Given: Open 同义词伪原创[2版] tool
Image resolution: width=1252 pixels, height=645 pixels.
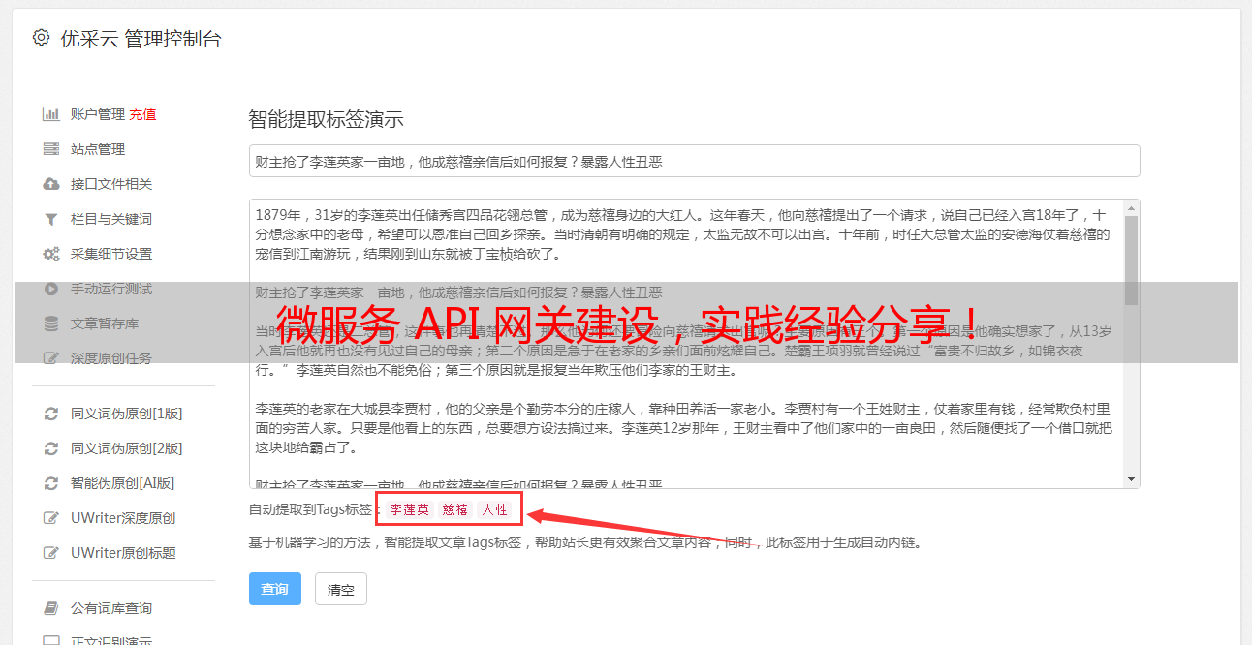Looking at the screenshot, I should 127,448.
